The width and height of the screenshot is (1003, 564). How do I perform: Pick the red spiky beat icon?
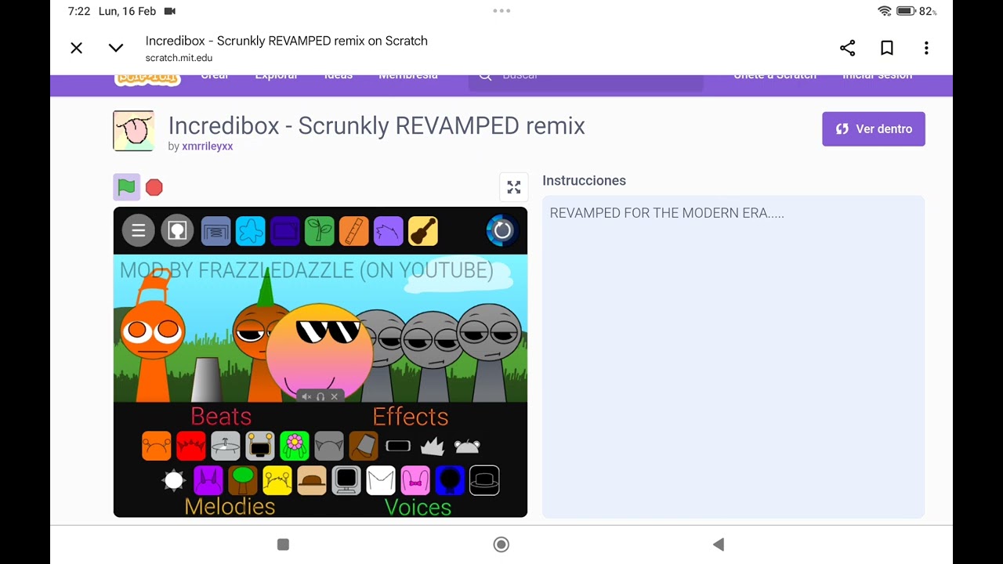[x=190, y=446]
